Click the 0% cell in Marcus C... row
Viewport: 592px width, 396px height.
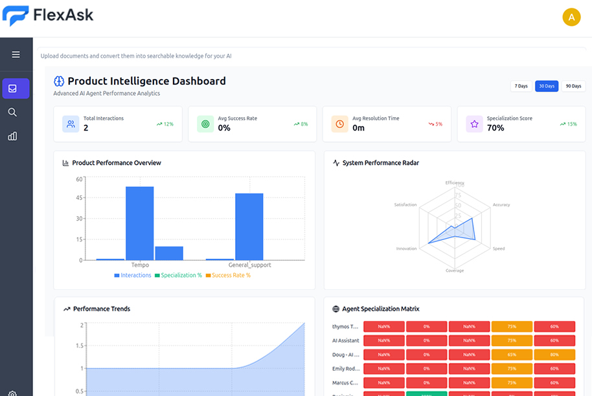tap(427, 383)
